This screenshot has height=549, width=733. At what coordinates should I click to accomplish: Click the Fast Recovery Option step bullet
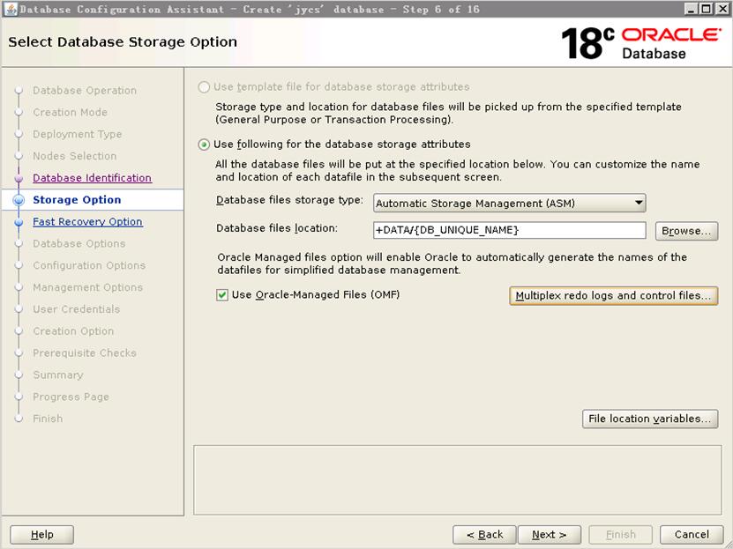click(x=19, y=222)
